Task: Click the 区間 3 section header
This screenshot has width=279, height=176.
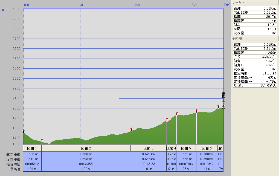Action: click(148, 148)
